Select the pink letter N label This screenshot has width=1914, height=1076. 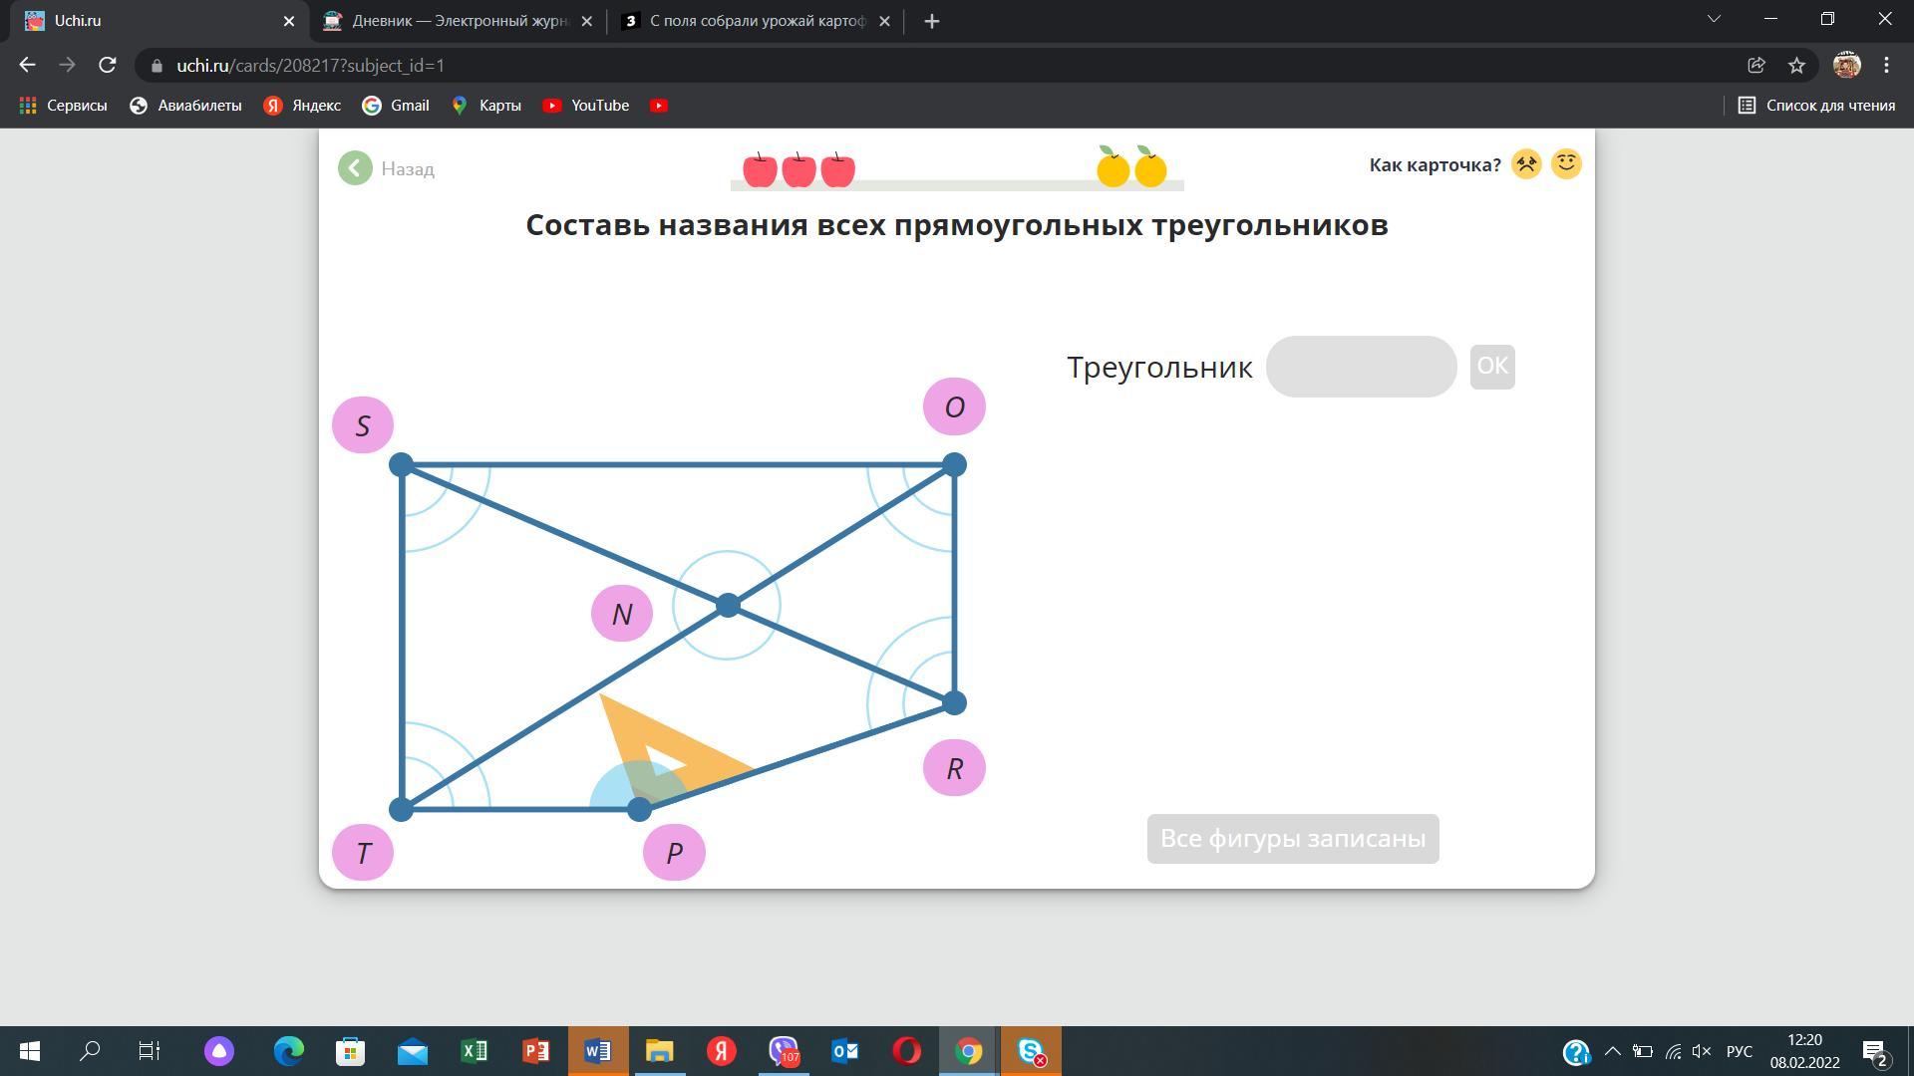click(x=622, y=614)
